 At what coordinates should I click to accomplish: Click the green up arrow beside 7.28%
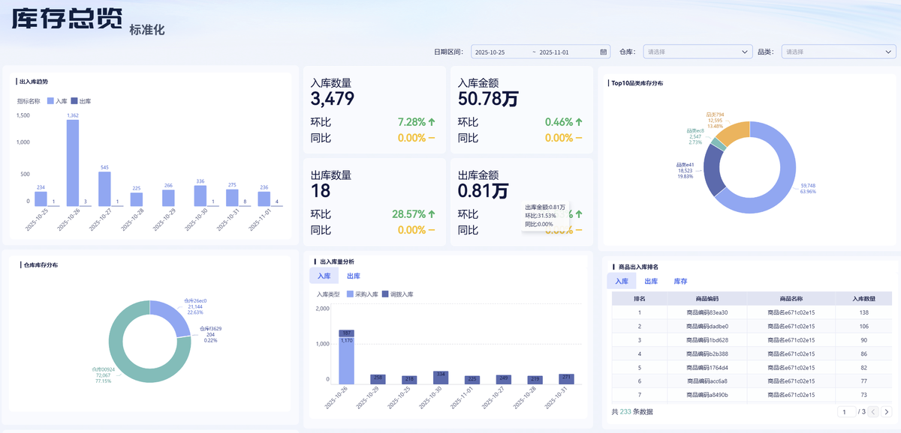432,121
